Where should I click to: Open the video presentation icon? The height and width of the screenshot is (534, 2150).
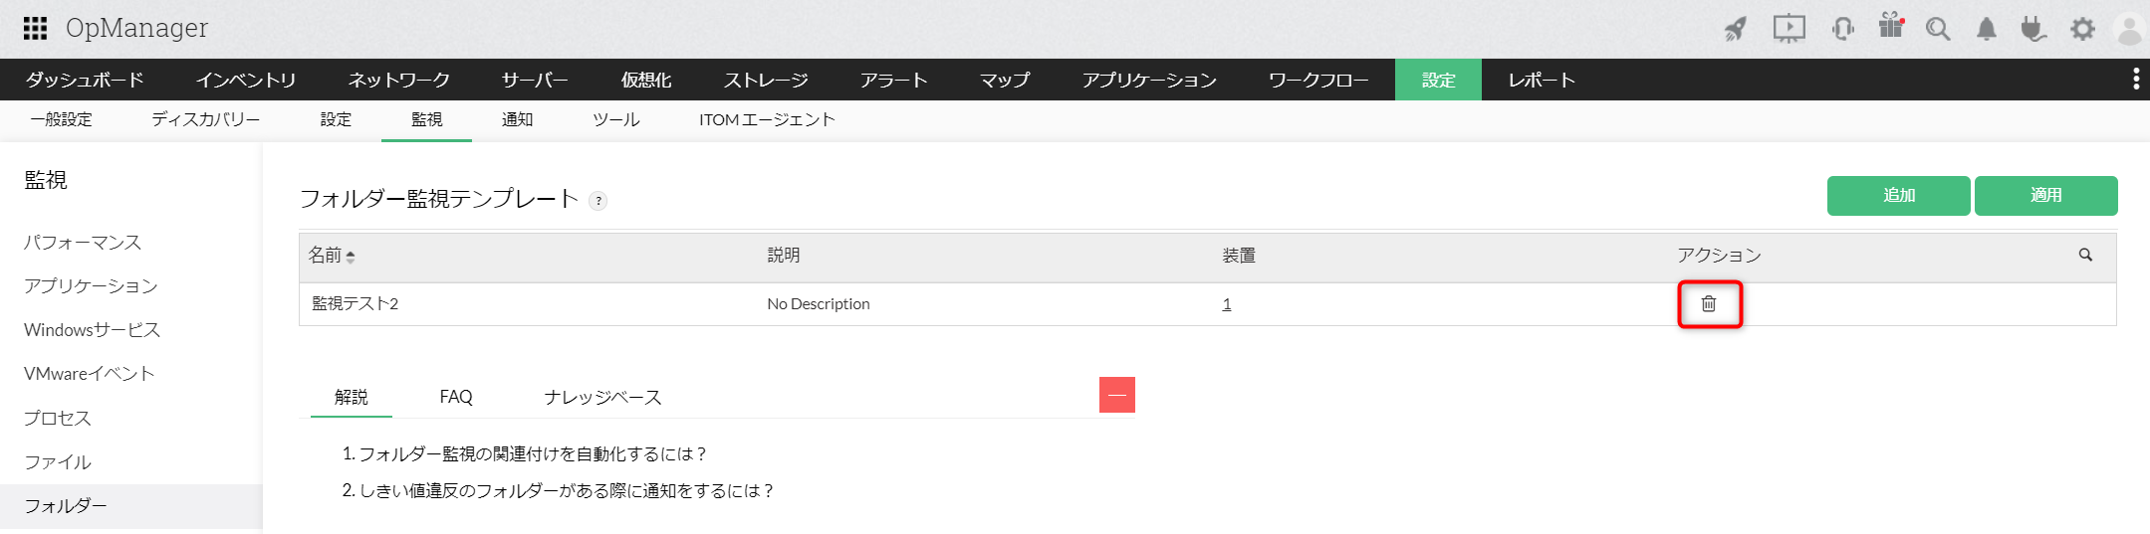click(1789, 28)
